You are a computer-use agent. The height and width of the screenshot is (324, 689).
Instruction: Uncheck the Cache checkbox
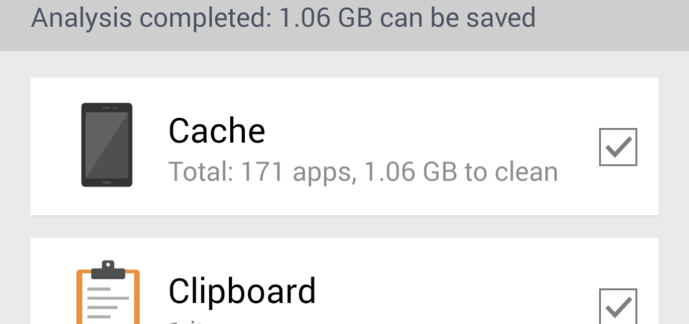click(x=618, y=147)
